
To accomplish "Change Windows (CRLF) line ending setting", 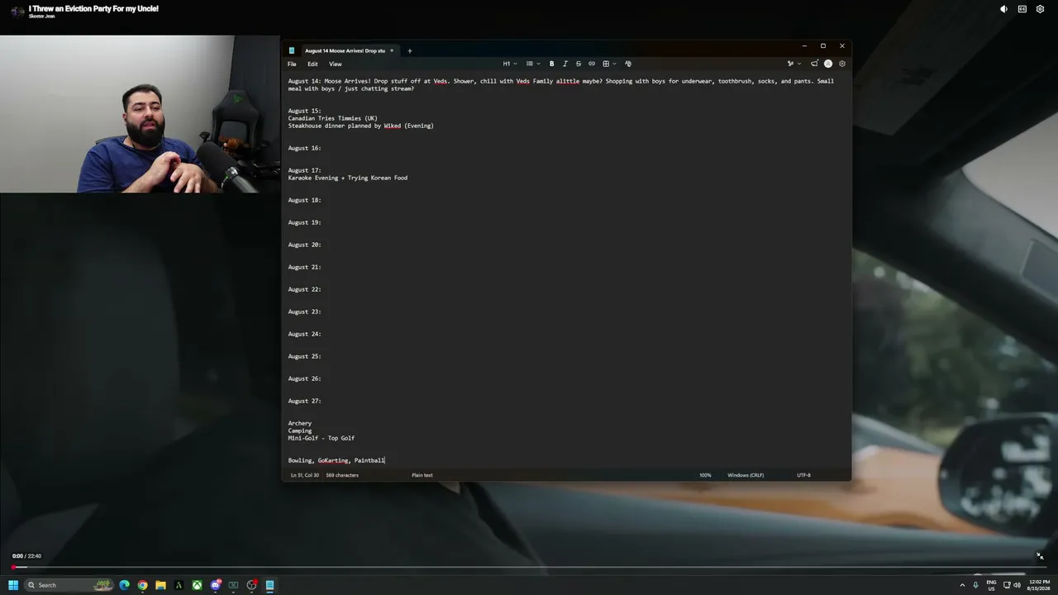I will [x=746, y=475].
